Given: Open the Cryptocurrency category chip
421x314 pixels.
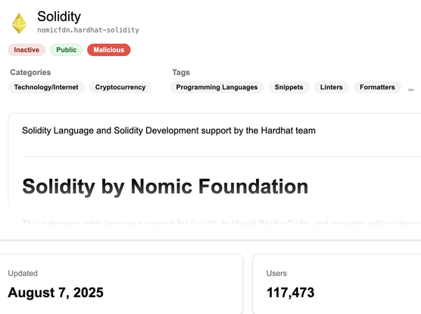Looking at the screenshot, I should pos(120,87).
